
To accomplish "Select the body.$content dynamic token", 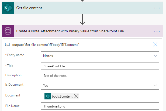I will [59, 96].
